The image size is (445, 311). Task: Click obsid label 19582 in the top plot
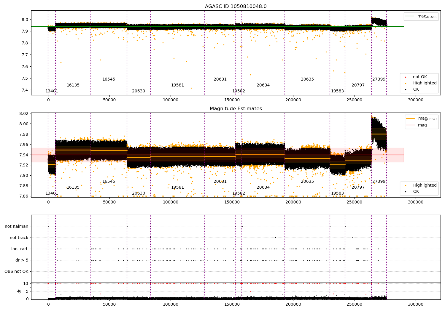(239, 91)
